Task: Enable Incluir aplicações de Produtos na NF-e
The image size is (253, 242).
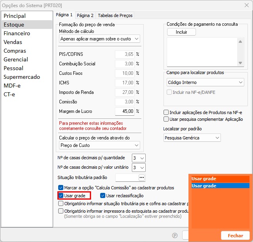Action: point(166,112)
